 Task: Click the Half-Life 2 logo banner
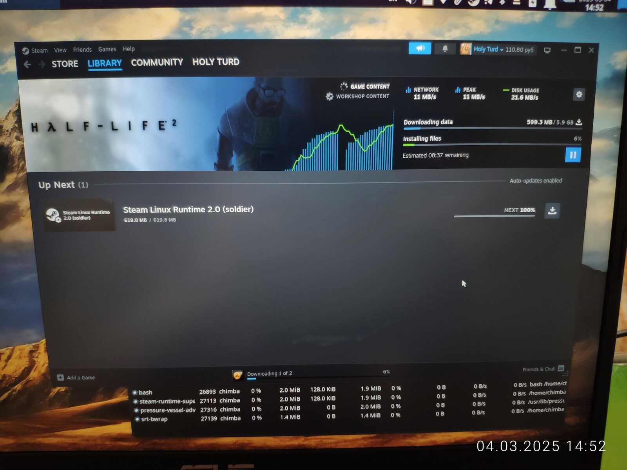click(x=104, y=125)
